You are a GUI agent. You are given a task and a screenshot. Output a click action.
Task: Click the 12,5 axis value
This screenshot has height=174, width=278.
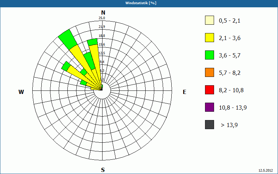[x=102, y=53]
